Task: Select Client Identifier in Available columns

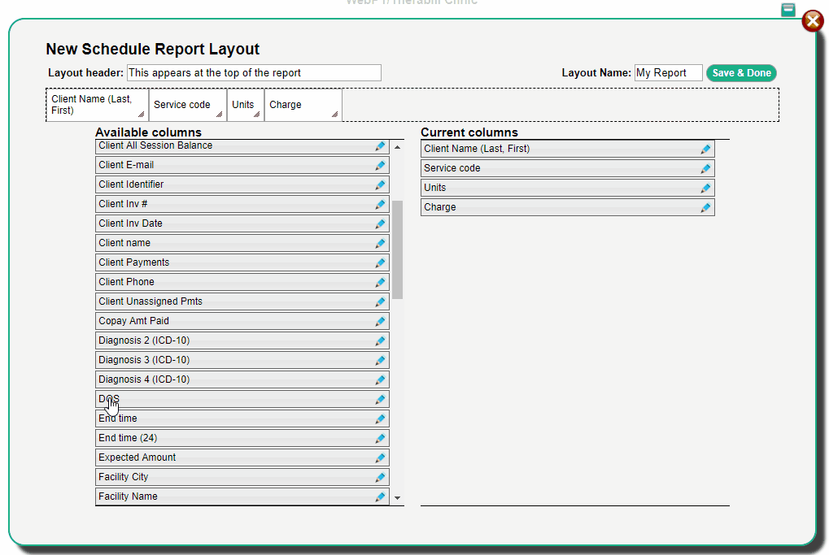Action: [242, 184]
